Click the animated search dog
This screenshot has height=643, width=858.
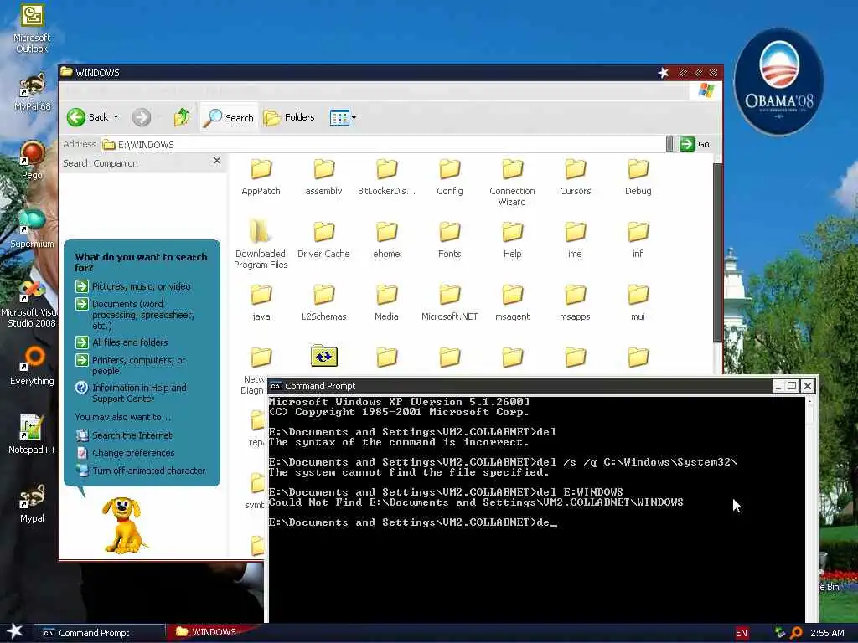click(124, 526)
